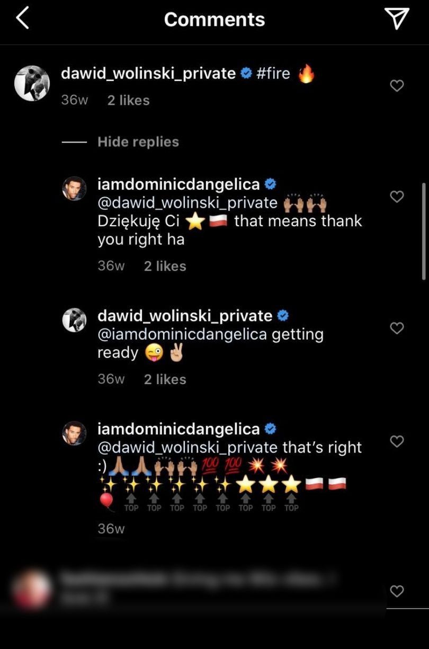Open iamdominicdangelica avatar on first reply
The width and height of the screenshot is (429, 649).
click(75, 188)
